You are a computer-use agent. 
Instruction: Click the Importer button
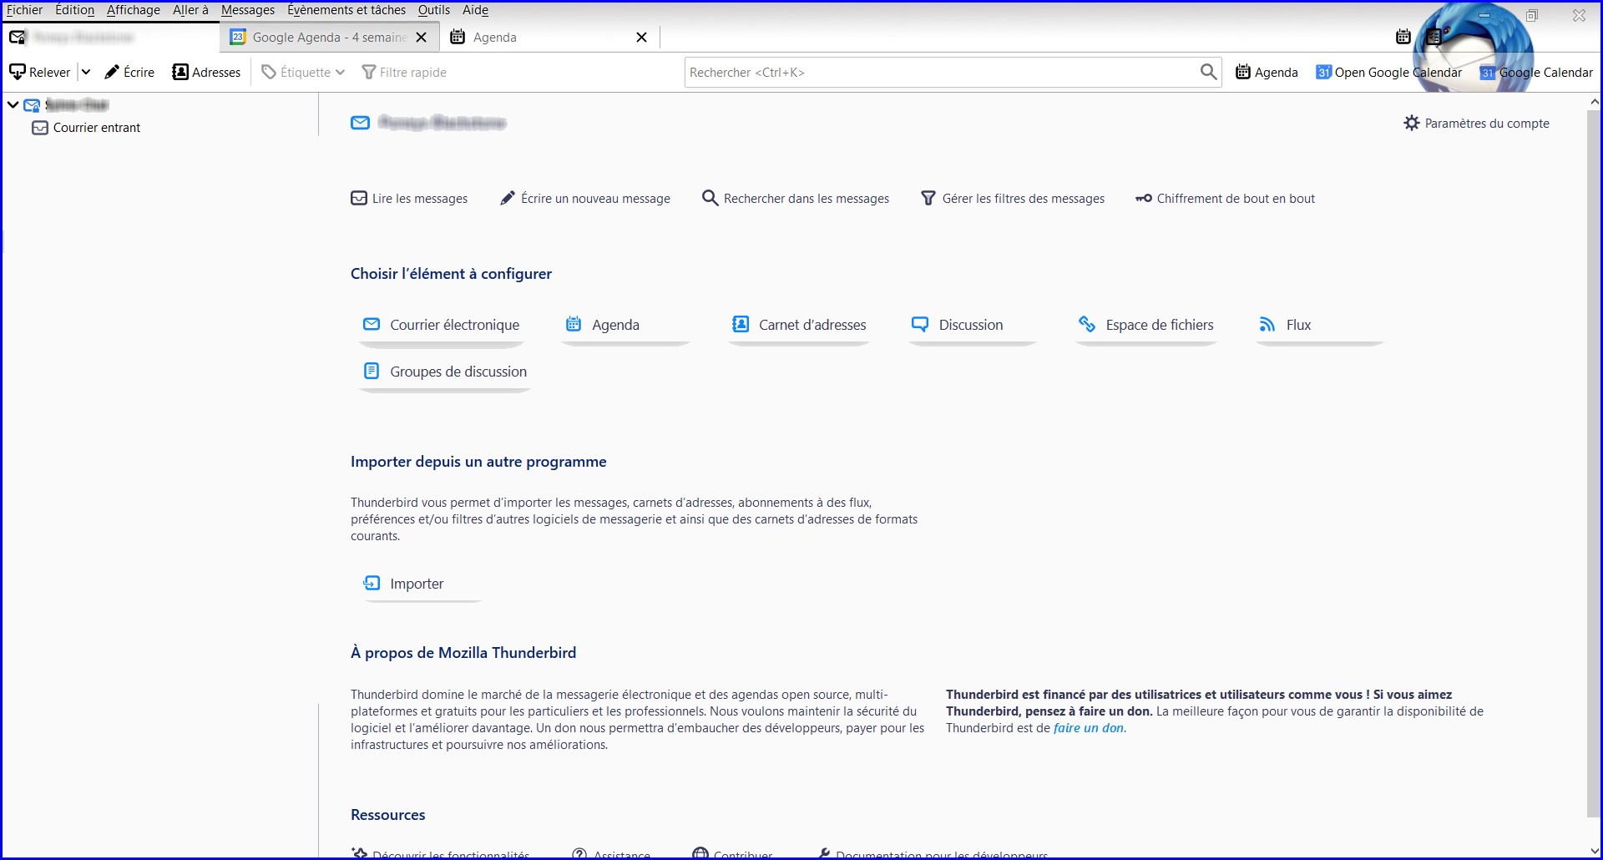[x=417, y=584]
